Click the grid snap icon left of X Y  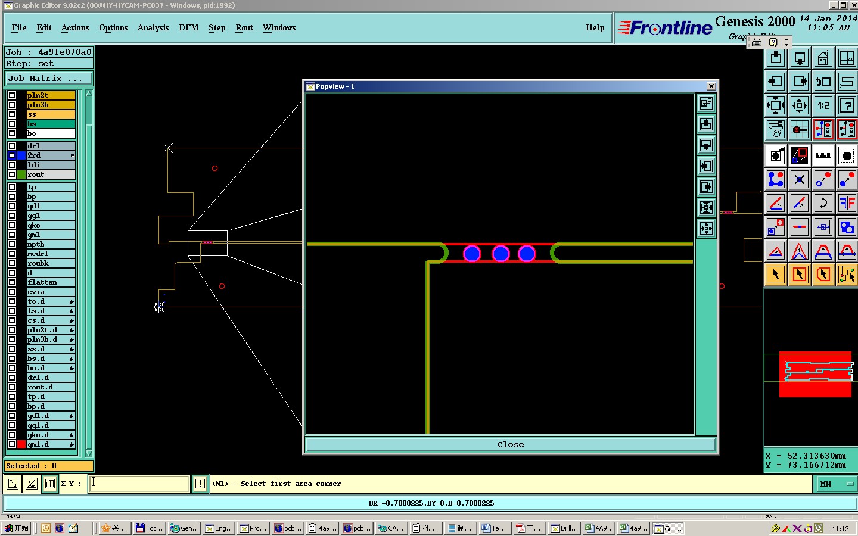(50, 484)
